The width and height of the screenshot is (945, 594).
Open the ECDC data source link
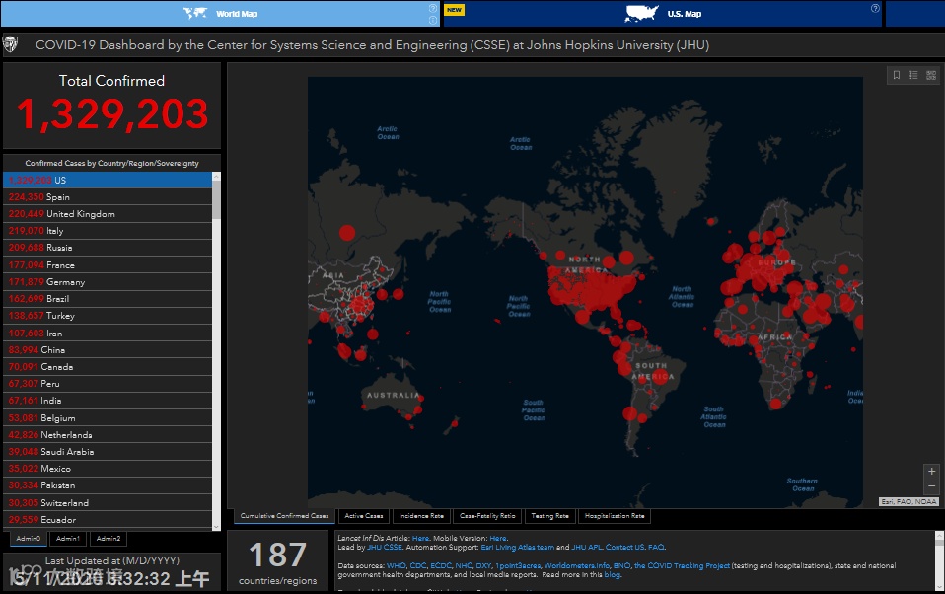(441, 566)
